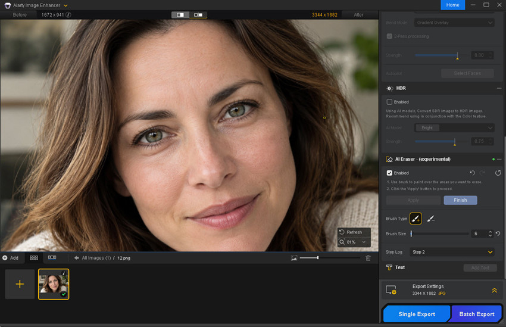Click the Single Export button
506x327 pixels.
tap(417, 314)
